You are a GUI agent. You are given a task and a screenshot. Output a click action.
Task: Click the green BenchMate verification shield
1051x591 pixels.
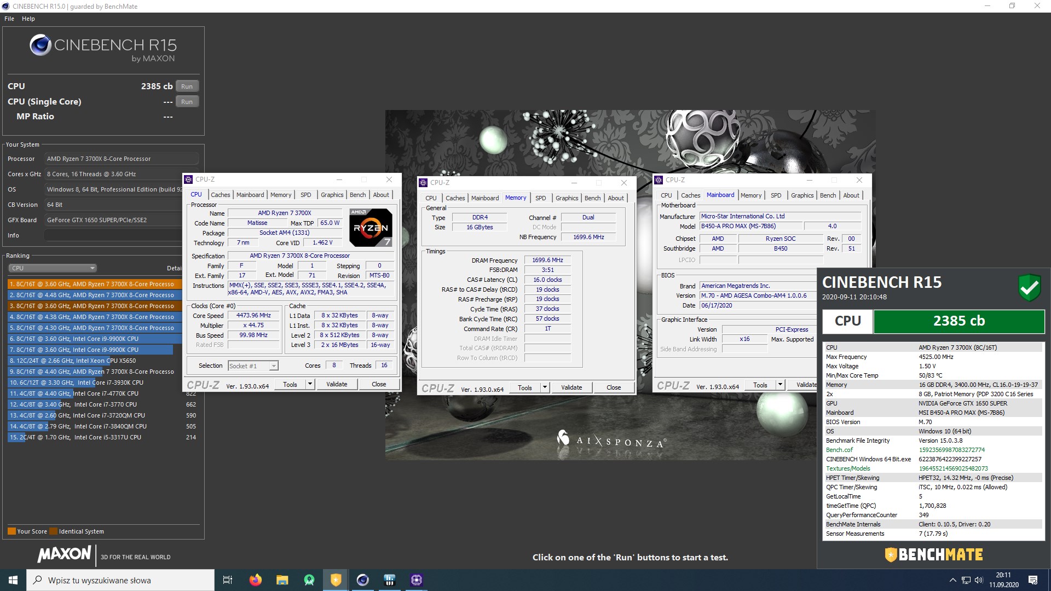point(1030,287)
